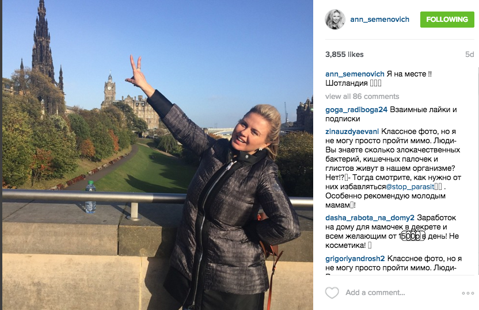Click the main post photo
This screenshot has height=310, width=479.
(158, 155)
